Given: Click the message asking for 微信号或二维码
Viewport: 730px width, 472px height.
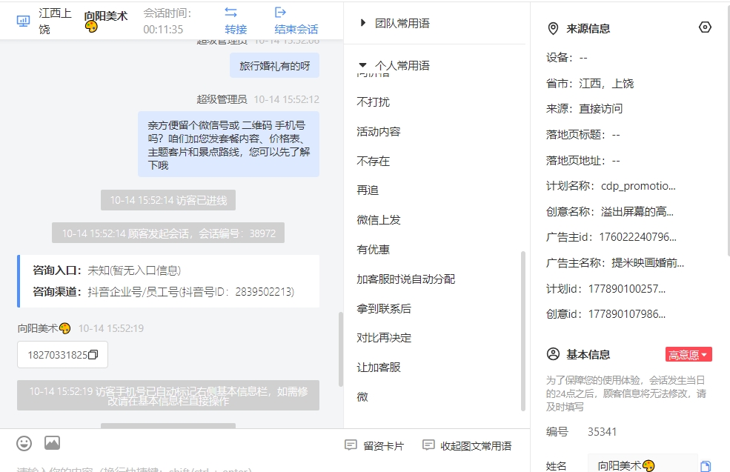Looking at the screenshot, I should 228,144.
